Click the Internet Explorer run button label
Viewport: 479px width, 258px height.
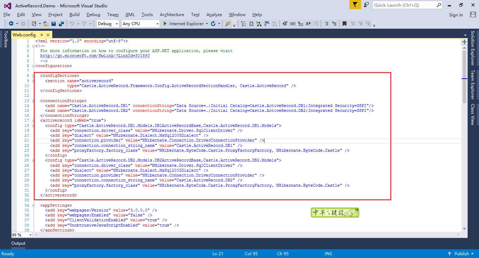[x=187, y=24]
